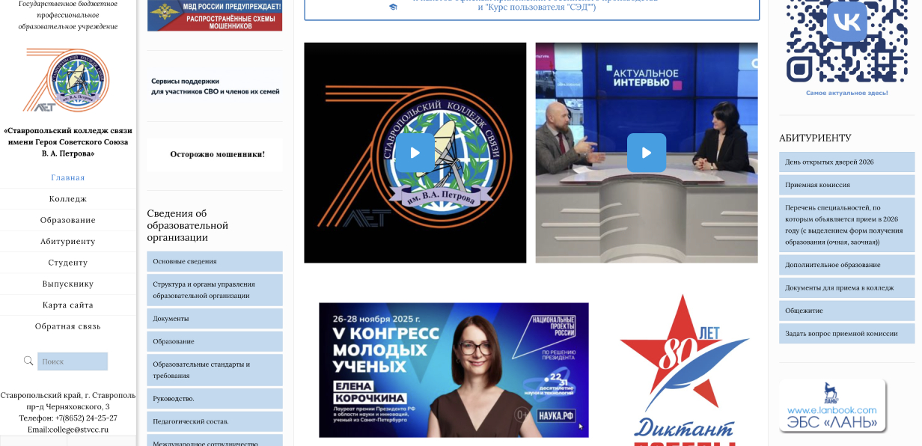Open Педагогический состав. link
Screen dimensions: 922x446
(x=215, y=421)
